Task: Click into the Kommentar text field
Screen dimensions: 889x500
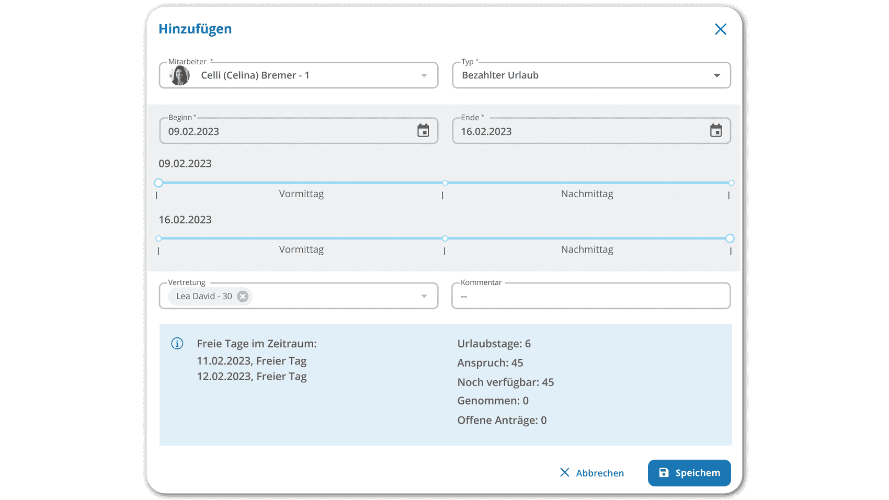Action: pyautogui.click(x=591, y=297)
